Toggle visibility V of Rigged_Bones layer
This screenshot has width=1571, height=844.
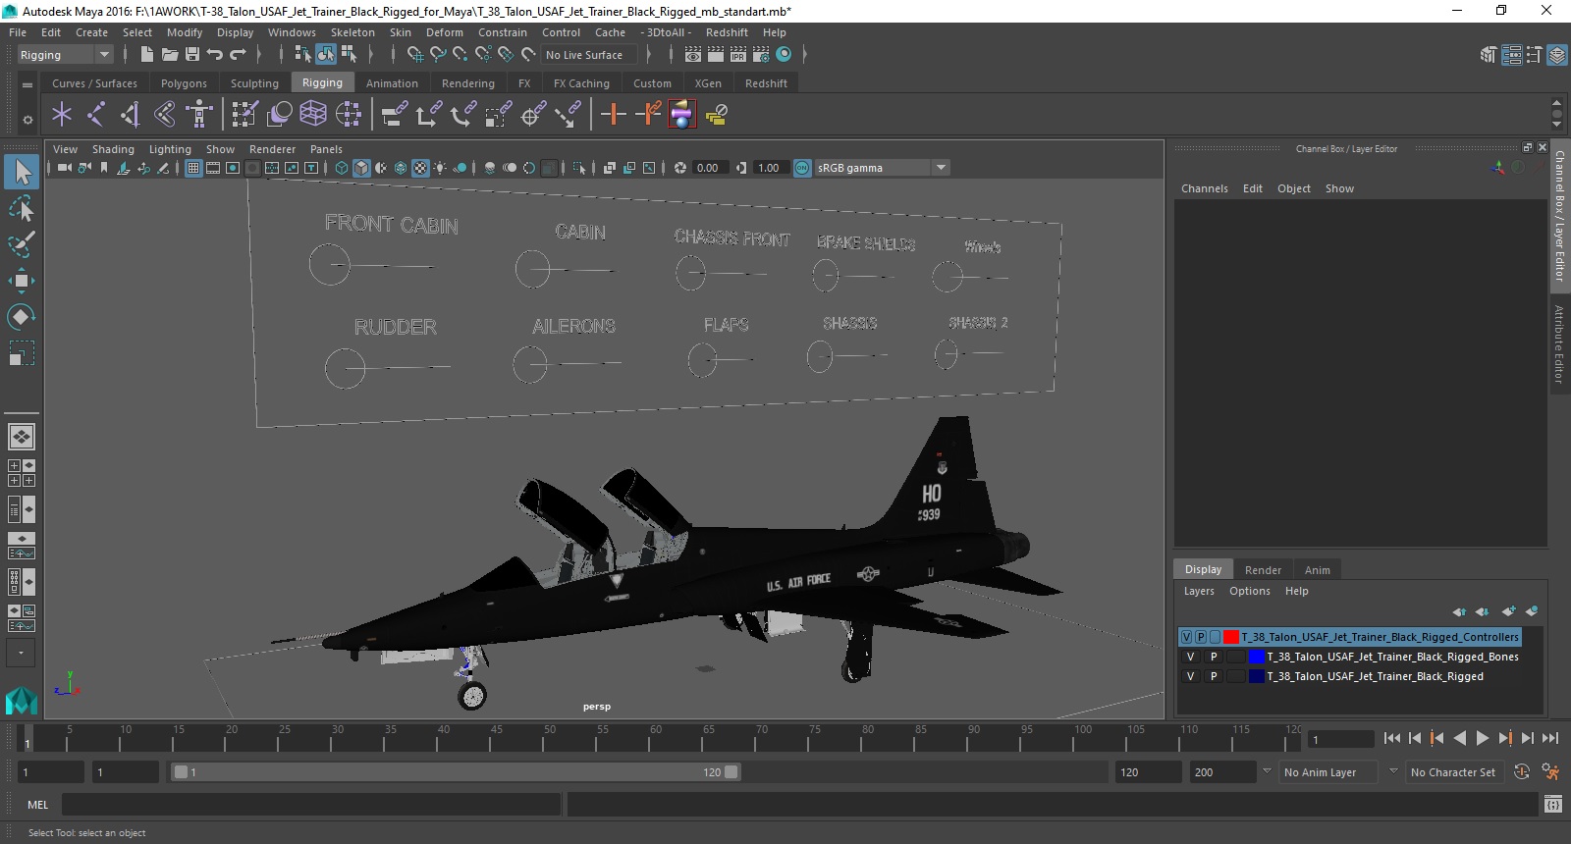pyautogui.click(x=1190, y=657)
